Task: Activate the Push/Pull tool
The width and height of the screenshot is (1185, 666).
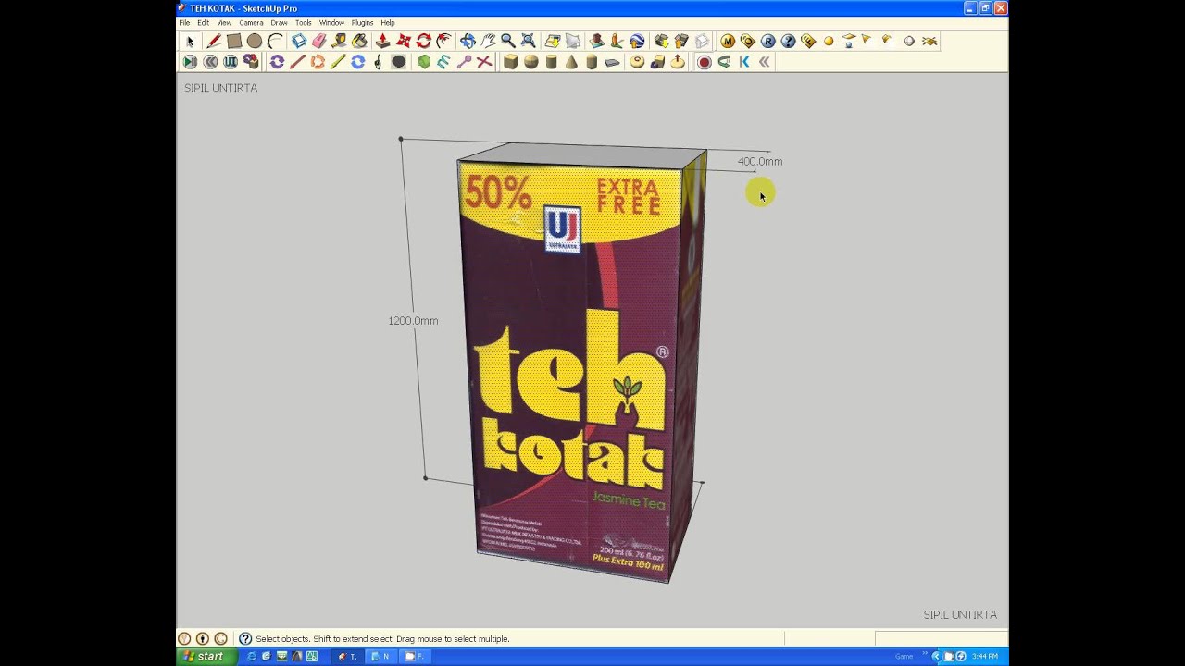Action: [382, 41]
